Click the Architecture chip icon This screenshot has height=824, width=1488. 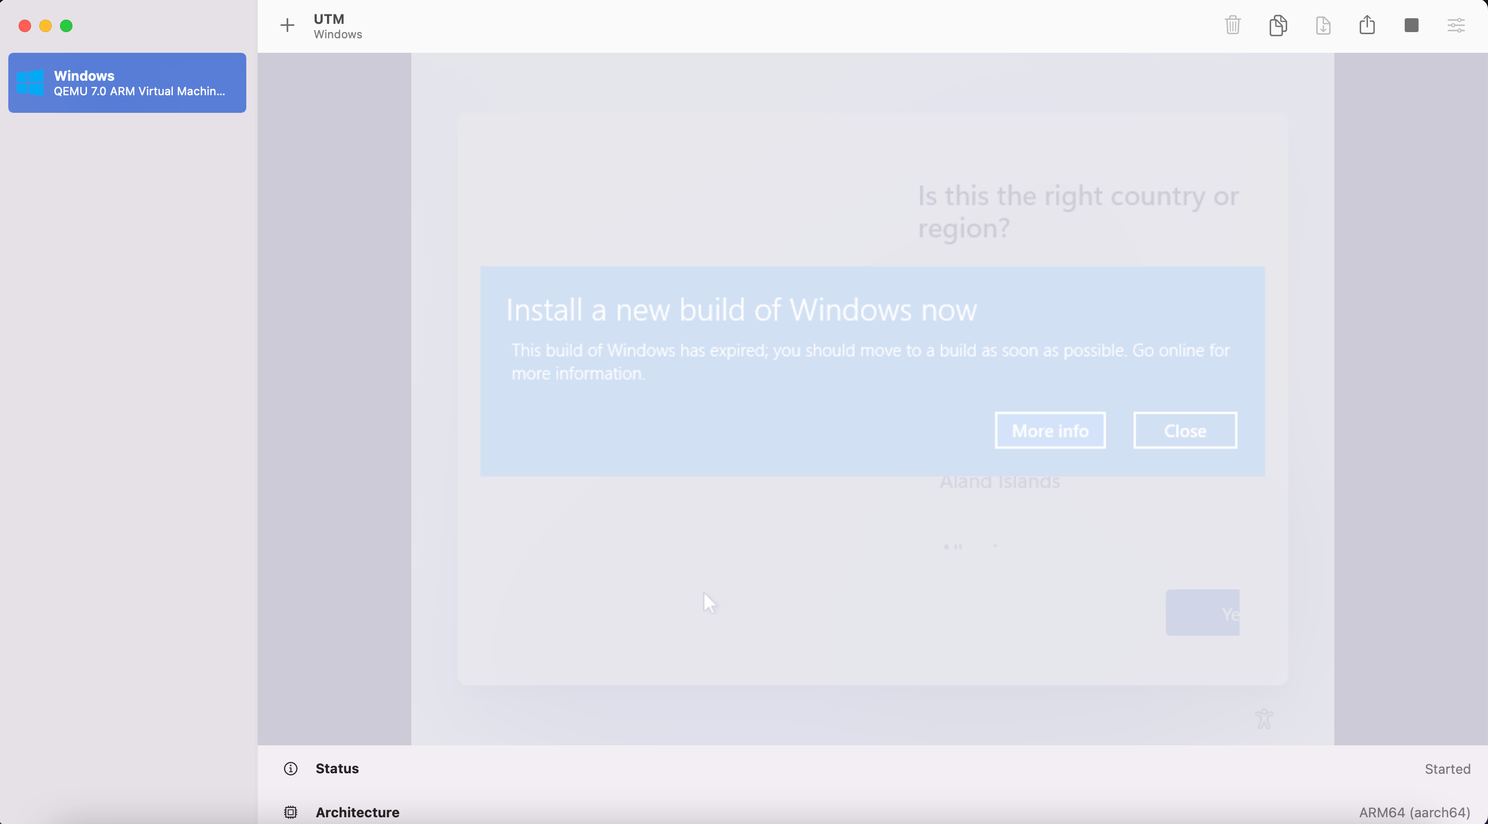[x=291, y=813]
